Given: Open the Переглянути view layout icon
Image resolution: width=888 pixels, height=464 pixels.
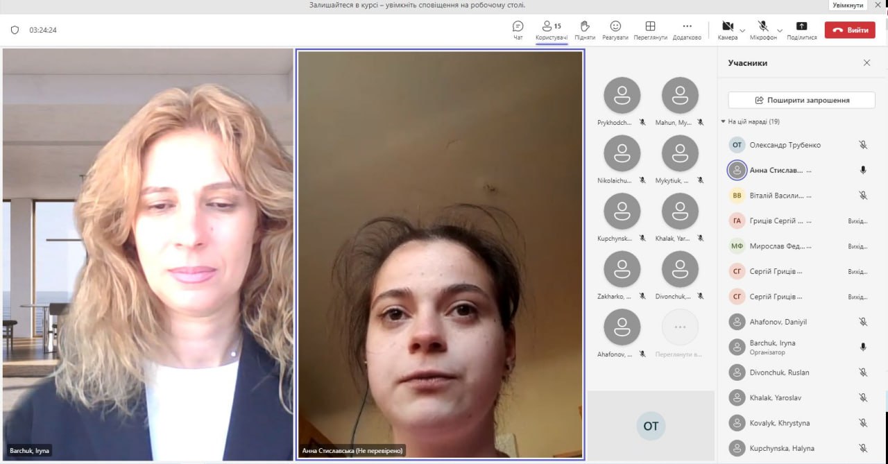Looking at the screenshot, I should [650, 26].
